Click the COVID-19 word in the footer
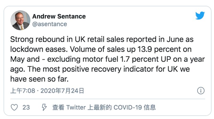 (x=128, y=108)
